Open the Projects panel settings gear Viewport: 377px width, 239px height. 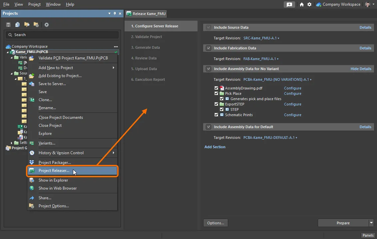pos(47,25)
